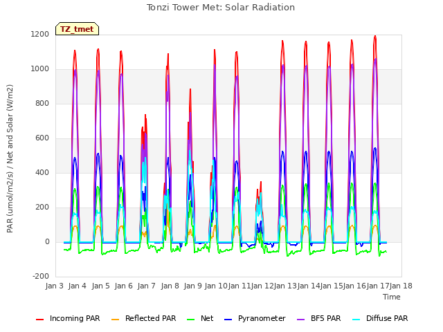Viewport: 443px width, 332px height.
Task: Click the 1000 y-axis tick label
Action: (40, 69)
